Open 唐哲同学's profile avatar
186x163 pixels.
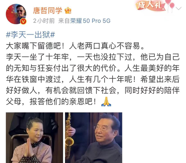point(16,14)
